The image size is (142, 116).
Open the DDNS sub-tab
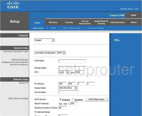(53, 28)
